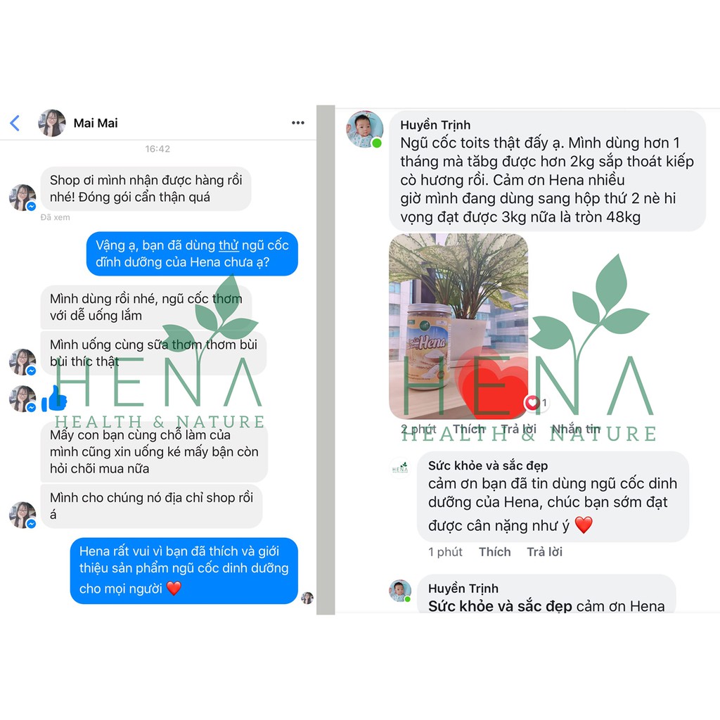
Task: Click Thích under Huyền Trịnh's comment
Action: pos(469,429)
